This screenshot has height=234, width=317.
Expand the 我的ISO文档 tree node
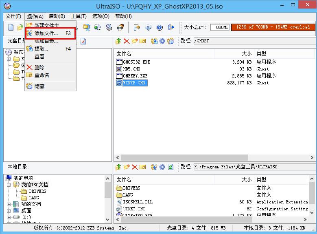click(x=9, y=185)
